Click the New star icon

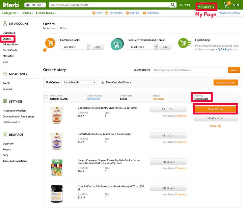[x=94, y=13]
